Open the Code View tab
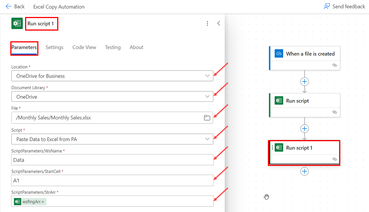369x212 pixels. point(84,47)
